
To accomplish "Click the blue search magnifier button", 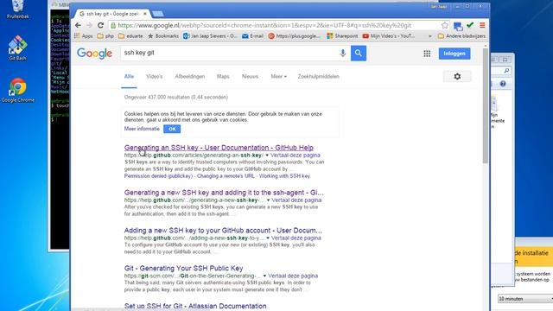I will 359,54.
